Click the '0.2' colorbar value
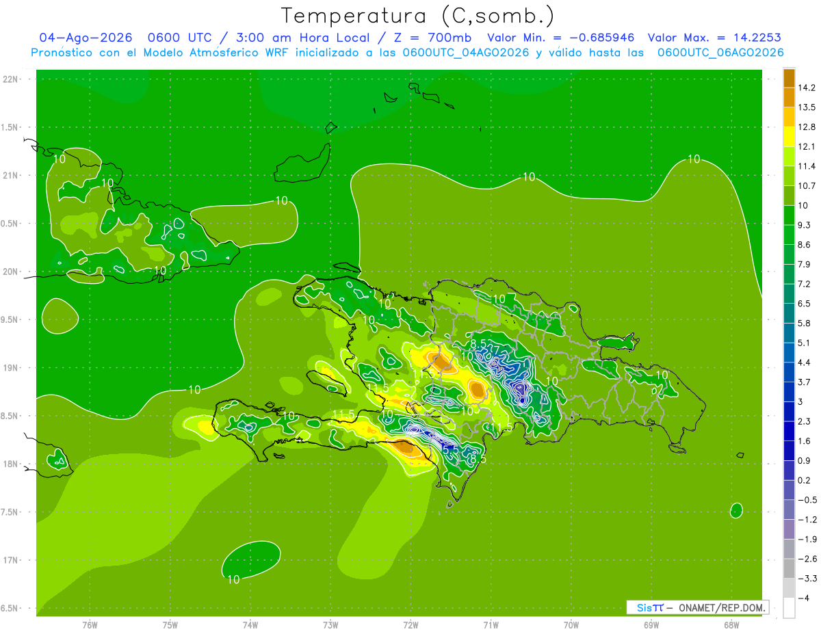 pos(804,480)
